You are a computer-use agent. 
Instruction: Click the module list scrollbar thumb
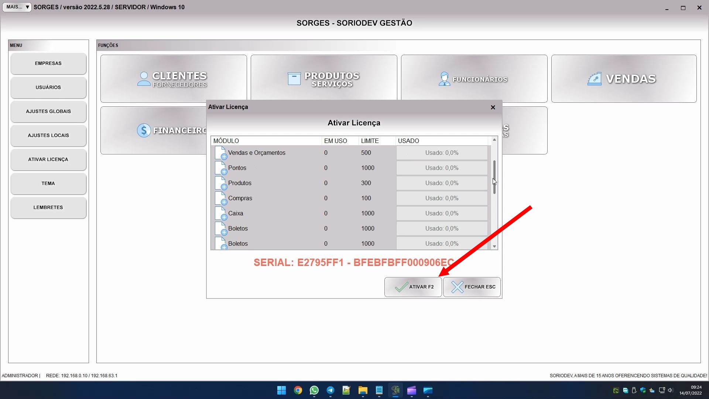pyautogui.click(x=494, y=177)
